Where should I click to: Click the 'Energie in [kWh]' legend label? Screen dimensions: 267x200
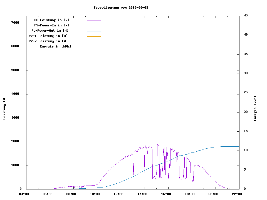tap(55, 46)
